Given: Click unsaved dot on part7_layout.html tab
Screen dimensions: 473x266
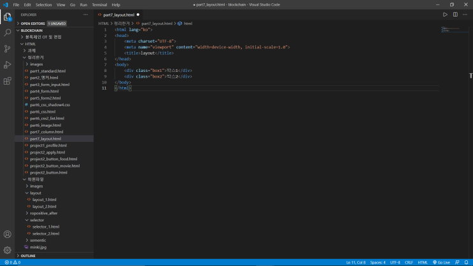Looking at the screenshot, I should (x=138, y=15).
